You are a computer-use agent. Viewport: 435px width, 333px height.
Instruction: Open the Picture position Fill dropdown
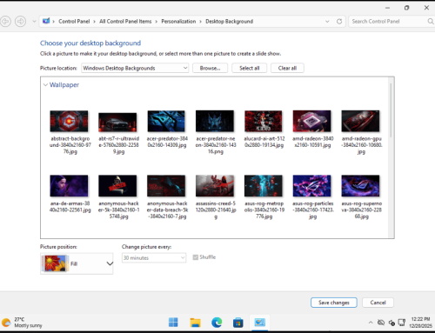tap(77, 263)
